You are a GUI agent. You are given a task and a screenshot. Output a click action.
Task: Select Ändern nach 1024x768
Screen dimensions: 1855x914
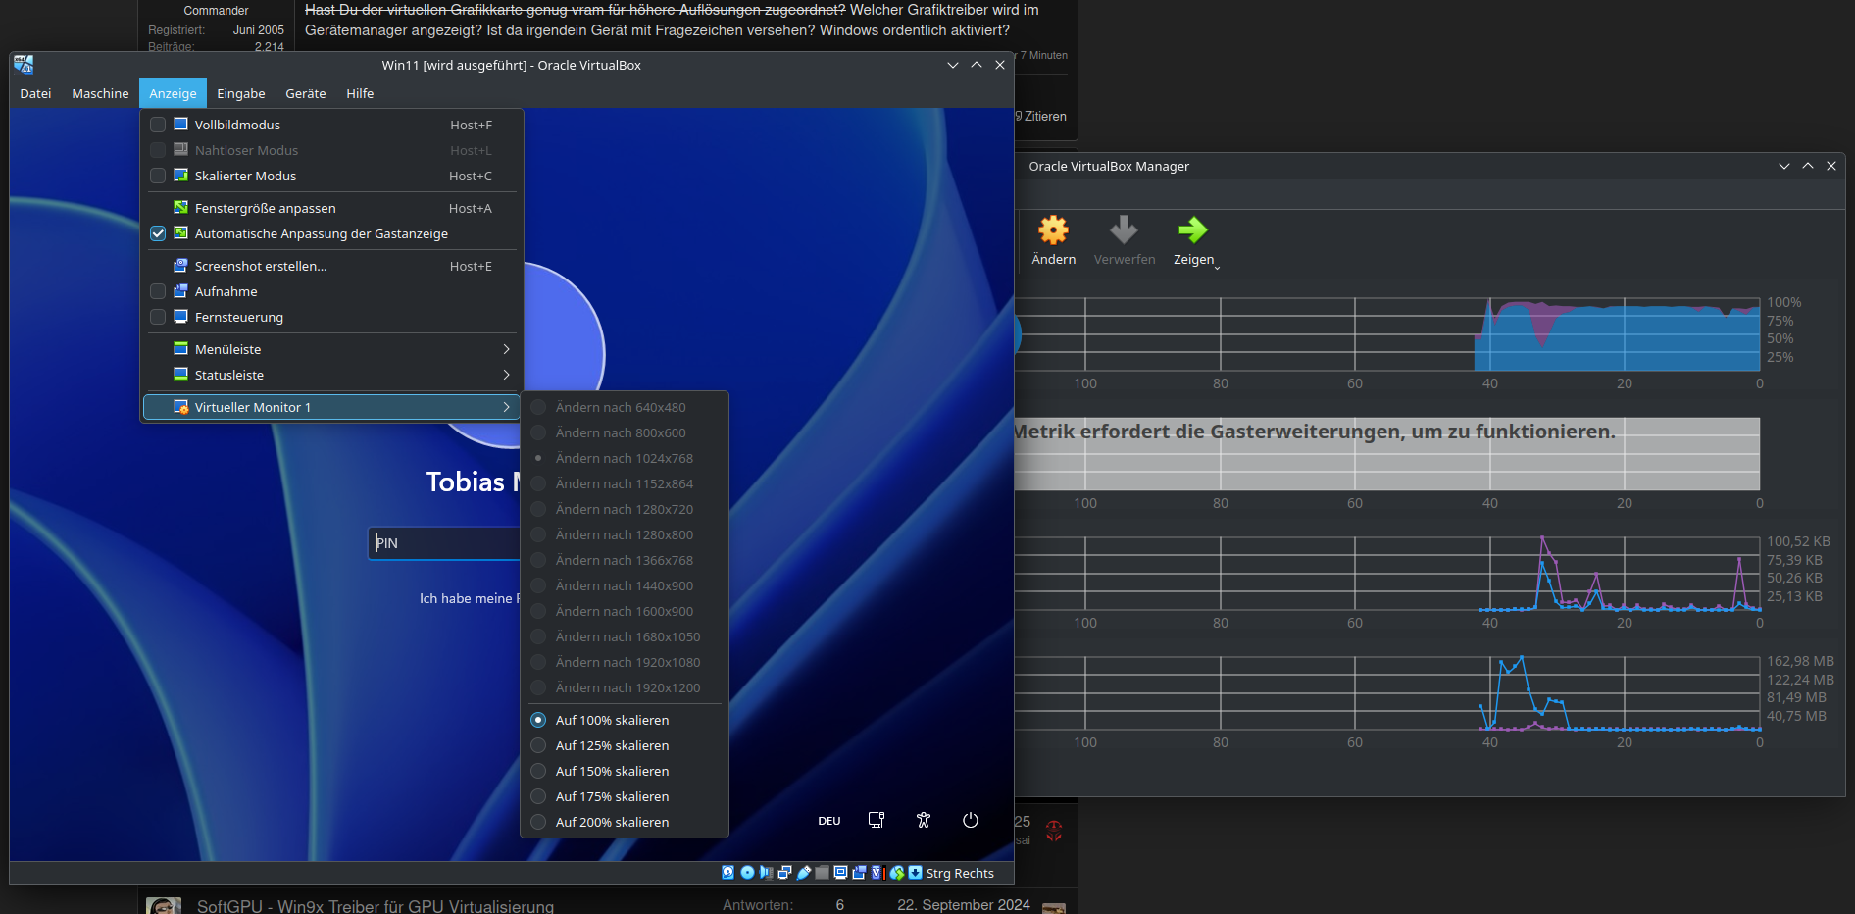point(625,458)
